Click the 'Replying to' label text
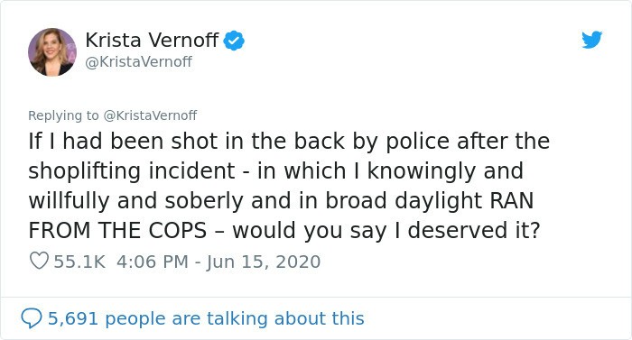632x340 pixels. [x=63, y=116]
